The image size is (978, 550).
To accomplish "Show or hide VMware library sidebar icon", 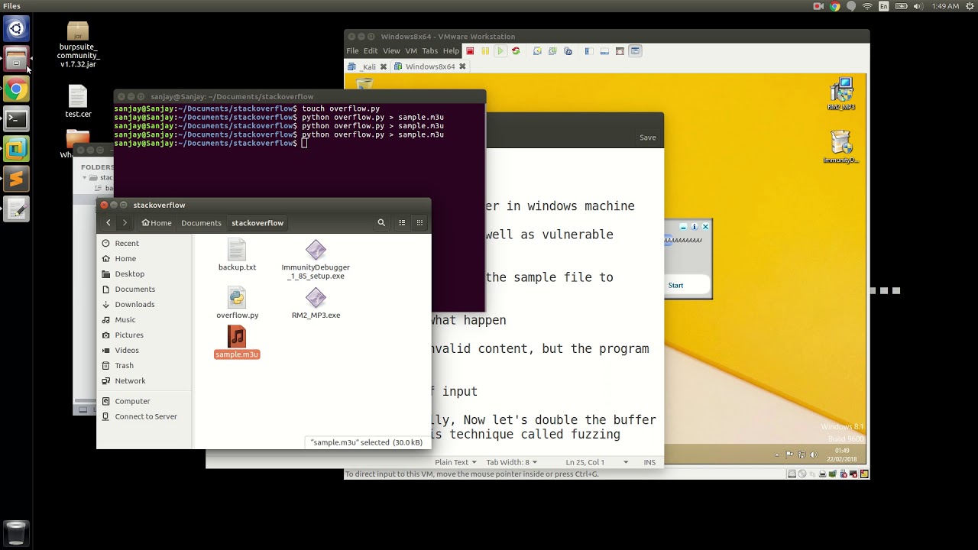I will (x=589, y=51).
